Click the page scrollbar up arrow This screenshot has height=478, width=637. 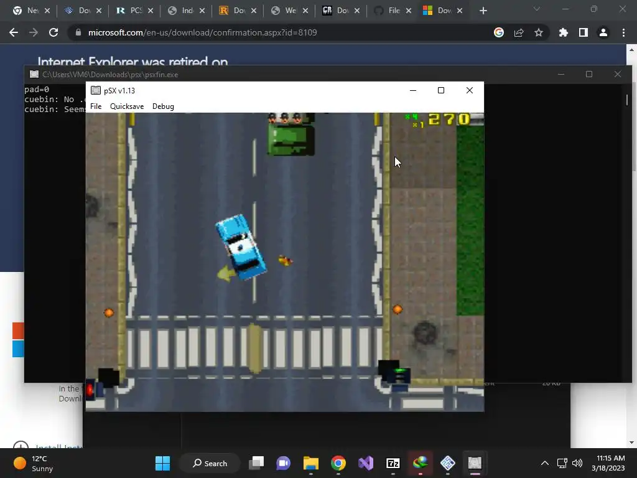point(631,50)
